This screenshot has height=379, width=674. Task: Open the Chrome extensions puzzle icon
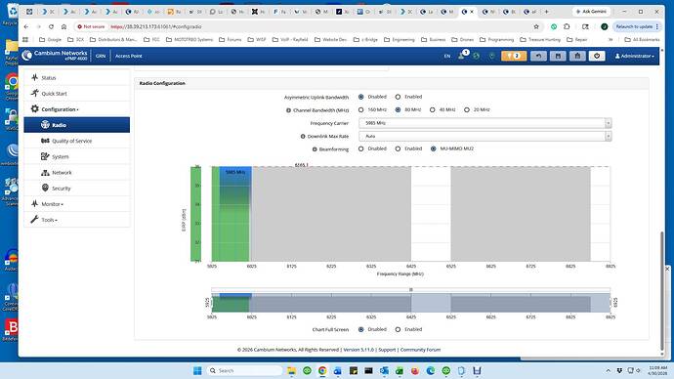567,26
